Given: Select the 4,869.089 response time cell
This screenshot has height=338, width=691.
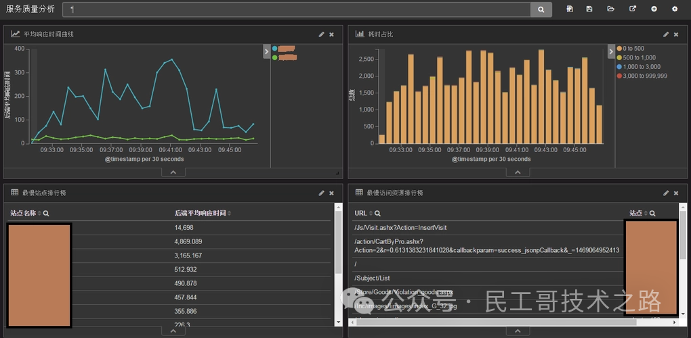Looking at the screenshot, I should 188,242.
